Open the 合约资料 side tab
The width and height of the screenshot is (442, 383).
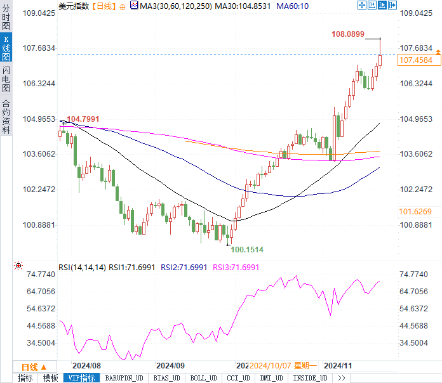tap(6, 117)
